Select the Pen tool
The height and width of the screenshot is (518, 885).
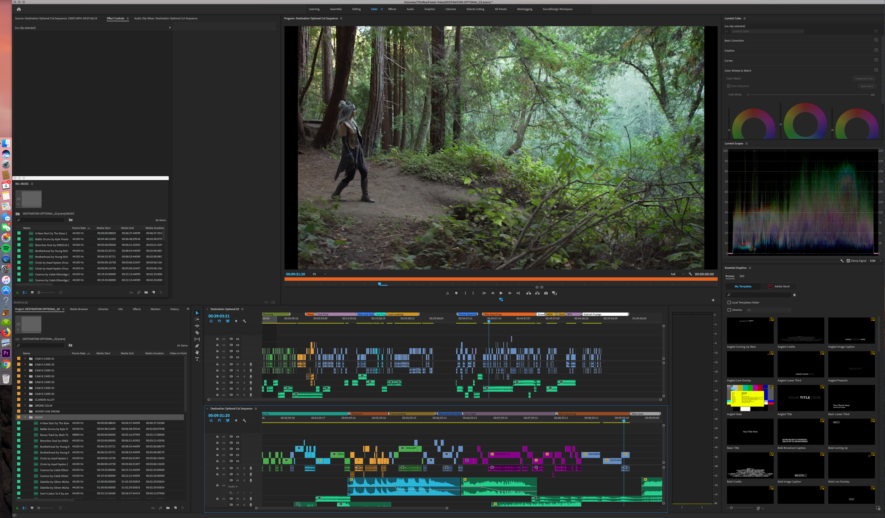pos(197,346)
